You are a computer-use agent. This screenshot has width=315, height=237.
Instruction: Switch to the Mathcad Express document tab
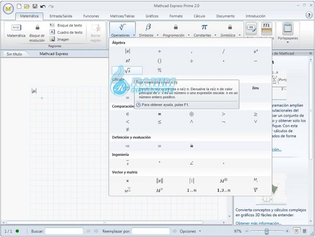point(54,54)
